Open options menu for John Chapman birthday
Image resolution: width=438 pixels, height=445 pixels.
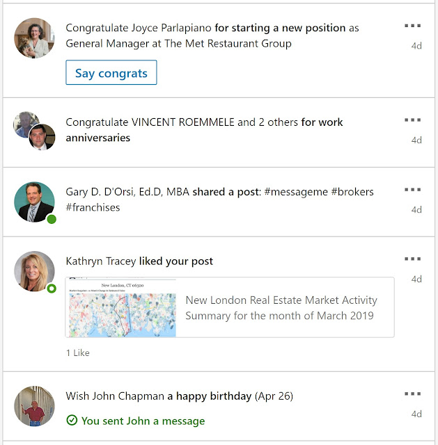(412, 394)
